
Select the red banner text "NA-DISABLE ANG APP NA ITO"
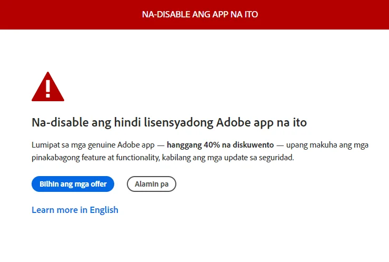[x=200, y=14]
